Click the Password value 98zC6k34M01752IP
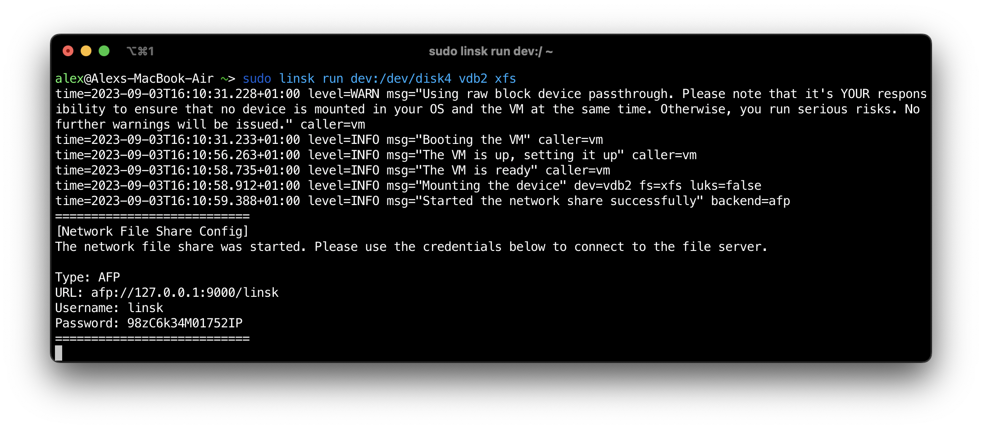This screenshot has height=429, width=982. pos(185,322)
